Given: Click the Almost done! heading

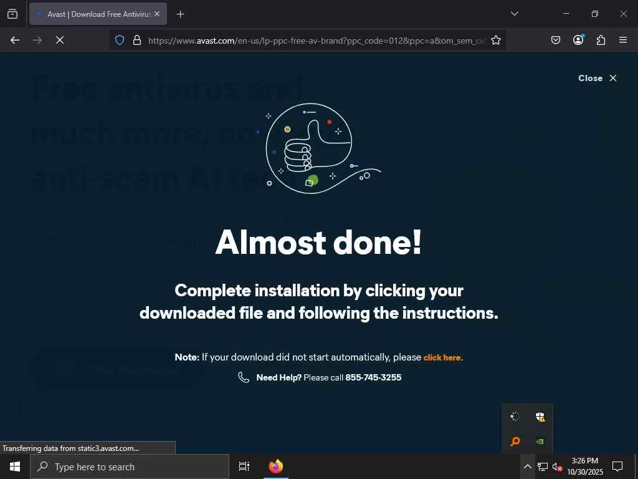Looking at the screenshot, I should click(318, 243).
